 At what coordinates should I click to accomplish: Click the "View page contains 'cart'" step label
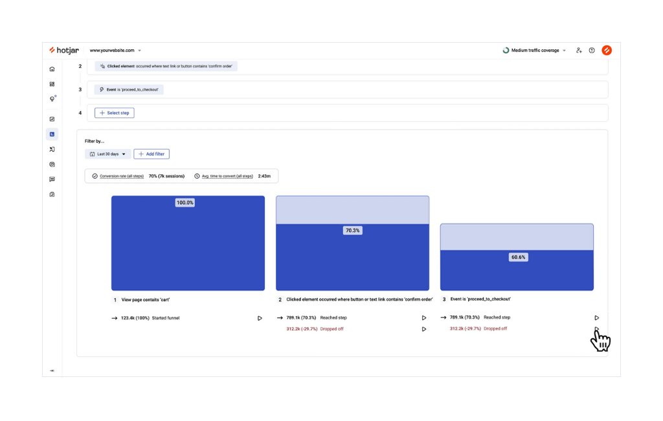tap(146, 300)
